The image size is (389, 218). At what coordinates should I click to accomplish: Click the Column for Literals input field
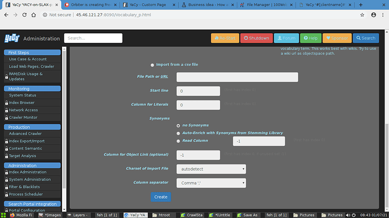click(x=198, y=105)
